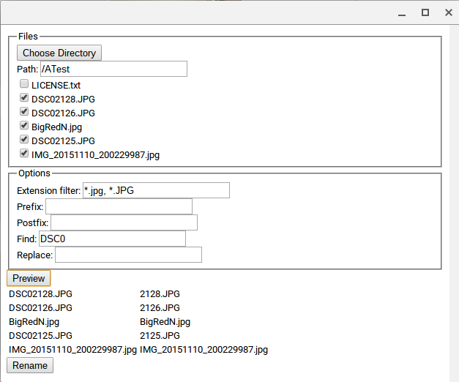Maximize the window
This screenshot has height=382, width=459.
(x=425, y=12)
